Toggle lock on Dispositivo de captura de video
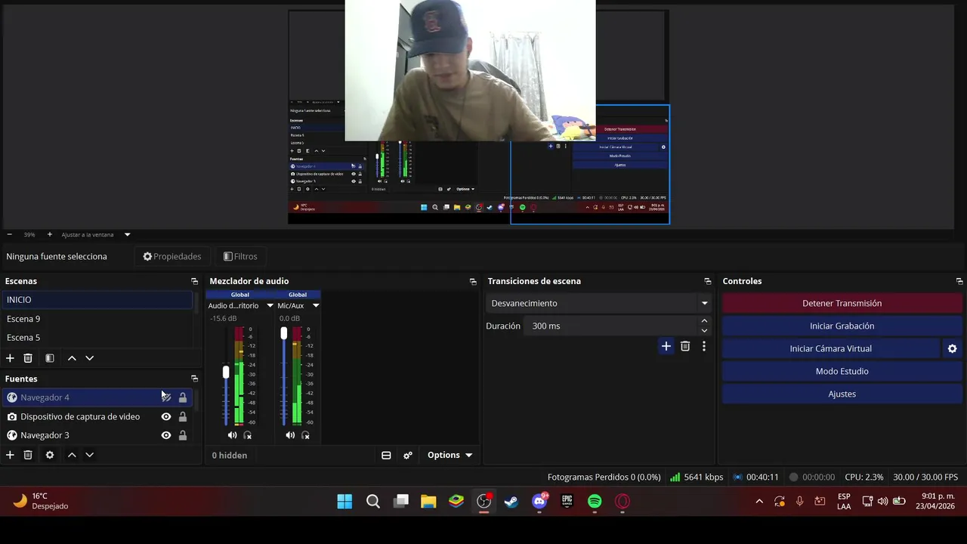The image size is (967, 544). [x=183, y=416]
